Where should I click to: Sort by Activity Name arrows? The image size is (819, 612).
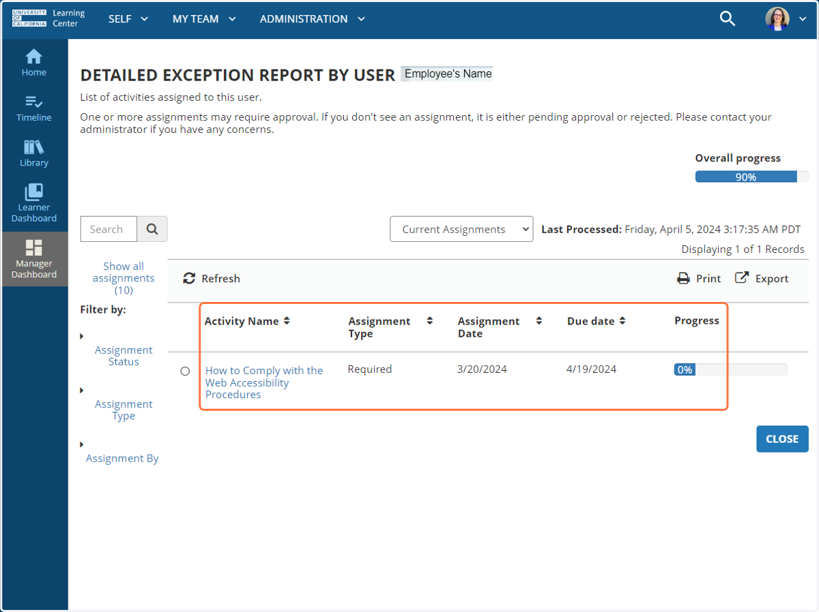(287, 321)
